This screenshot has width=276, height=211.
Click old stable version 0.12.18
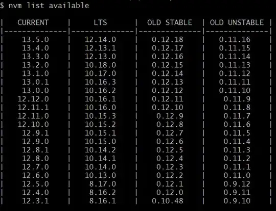[x=168, y=39]
